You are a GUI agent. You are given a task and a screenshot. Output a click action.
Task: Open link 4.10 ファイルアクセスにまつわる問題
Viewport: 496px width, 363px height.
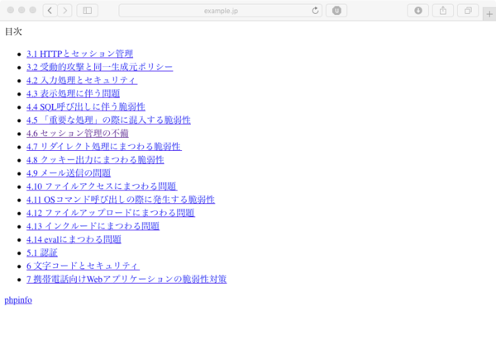(x=102, y=186)
